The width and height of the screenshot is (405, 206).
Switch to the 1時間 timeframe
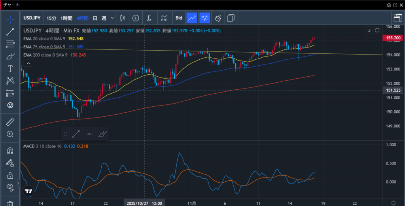[x=66, y=18]
